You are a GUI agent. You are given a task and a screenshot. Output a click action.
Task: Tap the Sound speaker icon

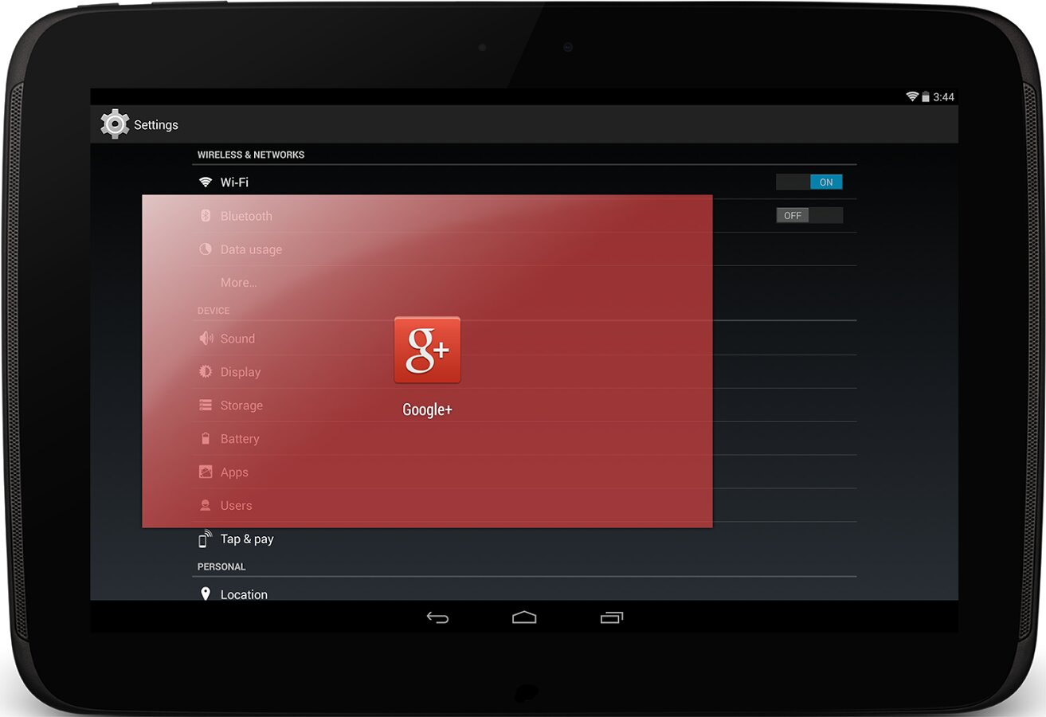click(x=206, y=339)
